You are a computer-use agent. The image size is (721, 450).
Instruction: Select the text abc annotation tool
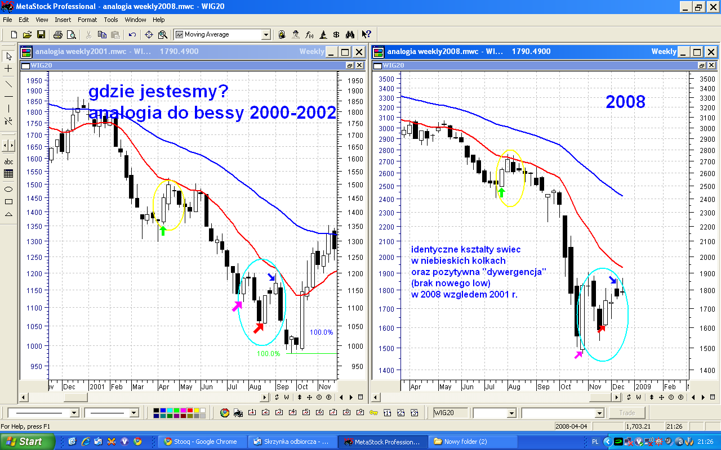click(8, 161)
